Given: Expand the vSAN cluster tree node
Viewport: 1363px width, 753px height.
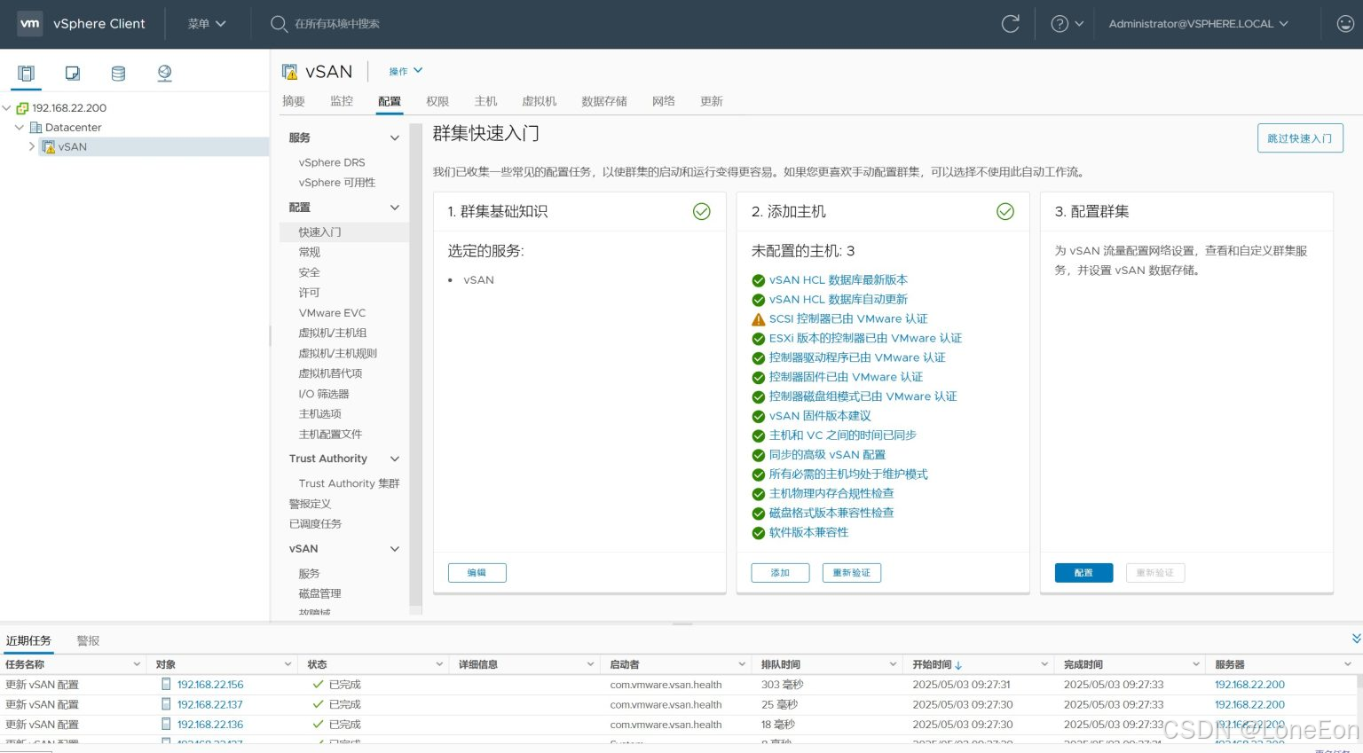Looking at the screenshot, I should coord(32,146).
